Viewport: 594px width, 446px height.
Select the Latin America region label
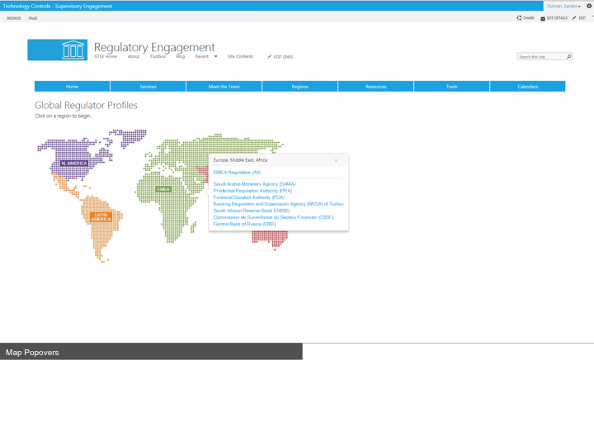101,216
